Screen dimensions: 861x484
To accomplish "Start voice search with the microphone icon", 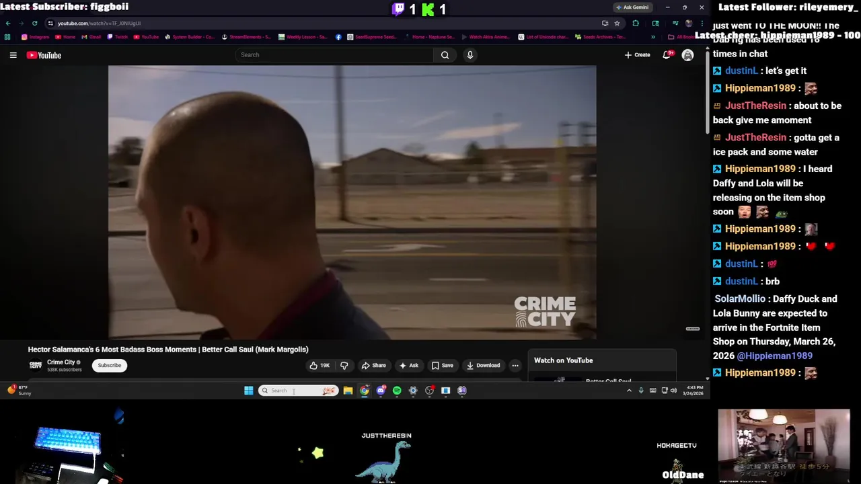I will tap(470, 55).
